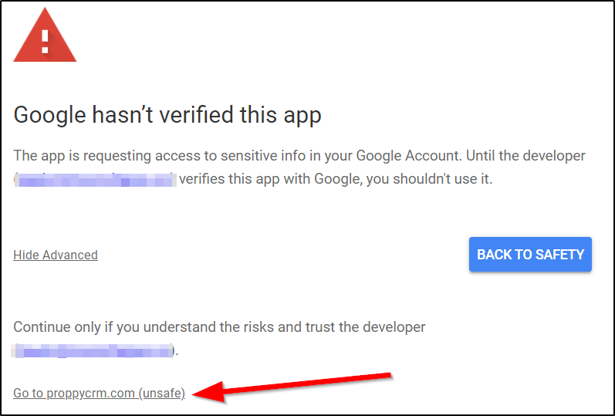Click the white exclamation mark inside the triangle

[45, 39]
